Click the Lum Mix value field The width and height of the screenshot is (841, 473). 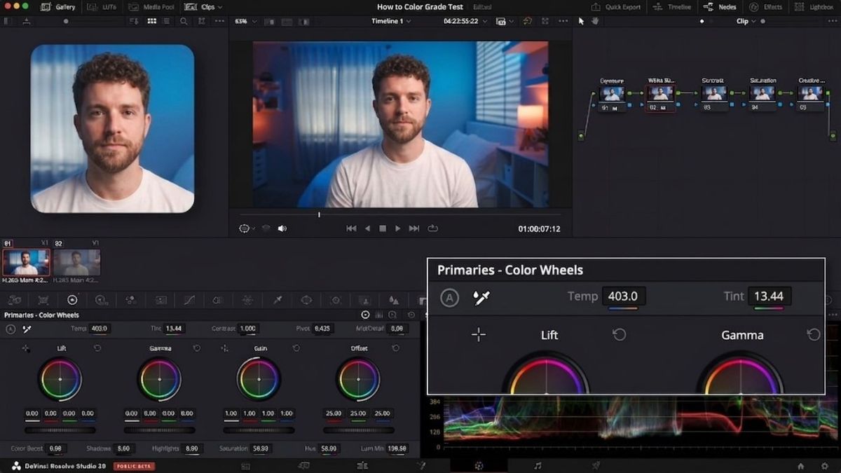[397, 448]
